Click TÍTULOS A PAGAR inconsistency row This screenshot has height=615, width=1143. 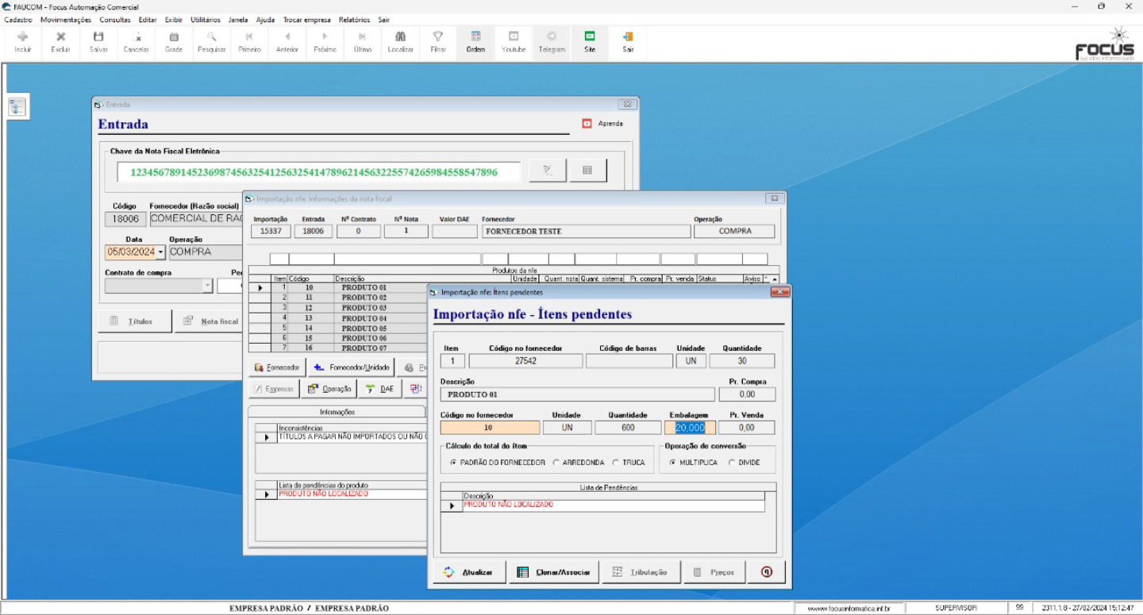pos(352,436)
